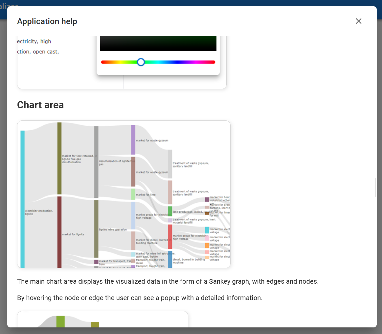
Task: Click the "Application help" title
Action: pyautogui.click(x=47, y=21)
